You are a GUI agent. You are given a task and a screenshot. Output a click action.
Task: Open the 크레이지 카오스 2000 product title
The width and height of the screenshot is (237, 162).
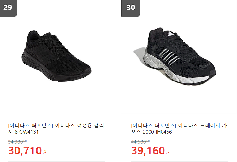click(179, 129)
